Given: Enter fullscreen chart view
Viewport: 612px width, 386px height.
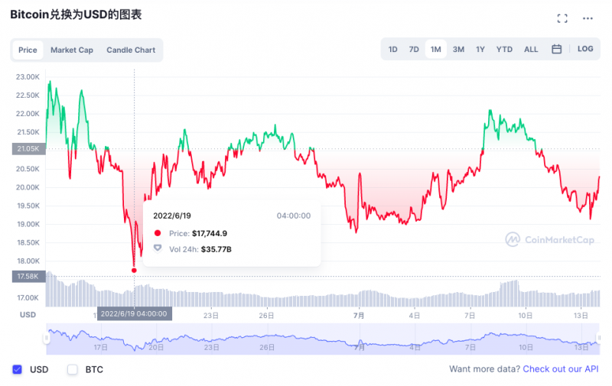Looking at the screenshot, I should 562,18.
